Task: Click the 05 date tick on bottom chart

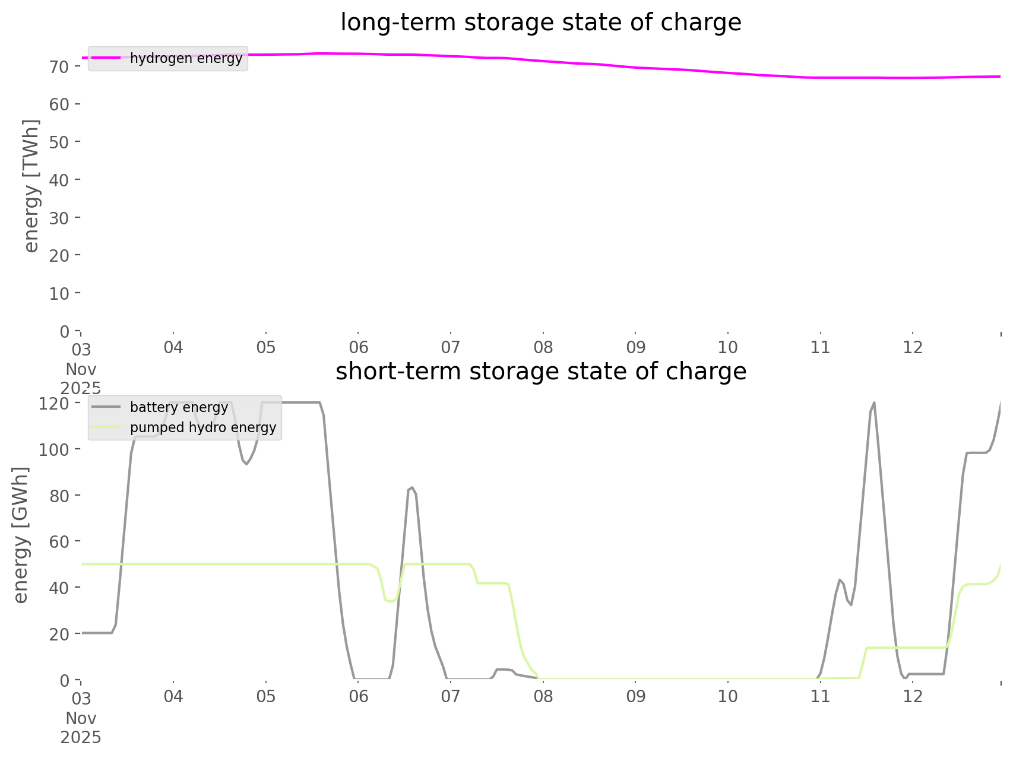Action: click(265, 696)
